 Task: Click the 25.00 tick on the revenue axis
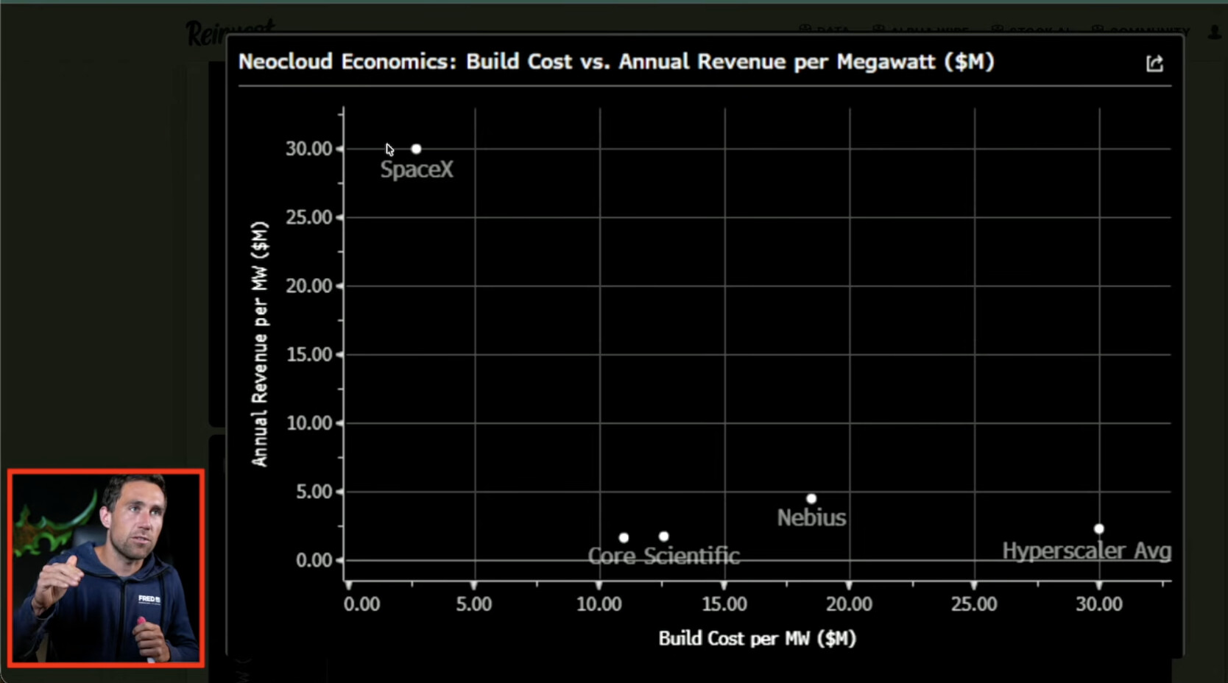[309, 217]
